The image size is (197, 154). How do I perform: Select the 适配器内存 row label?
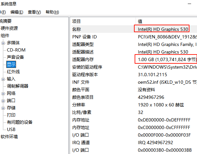tap(83, 59)
